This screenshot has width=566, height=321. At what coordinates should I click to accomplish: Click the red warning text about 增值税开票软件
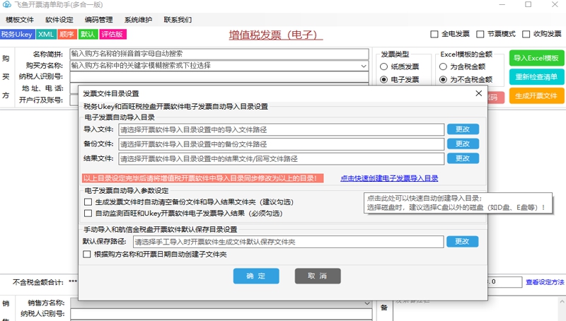(x=203, y=178)
